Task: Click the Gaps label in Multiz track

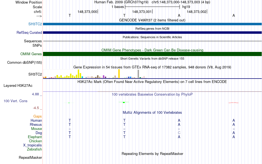Action: 38,116
